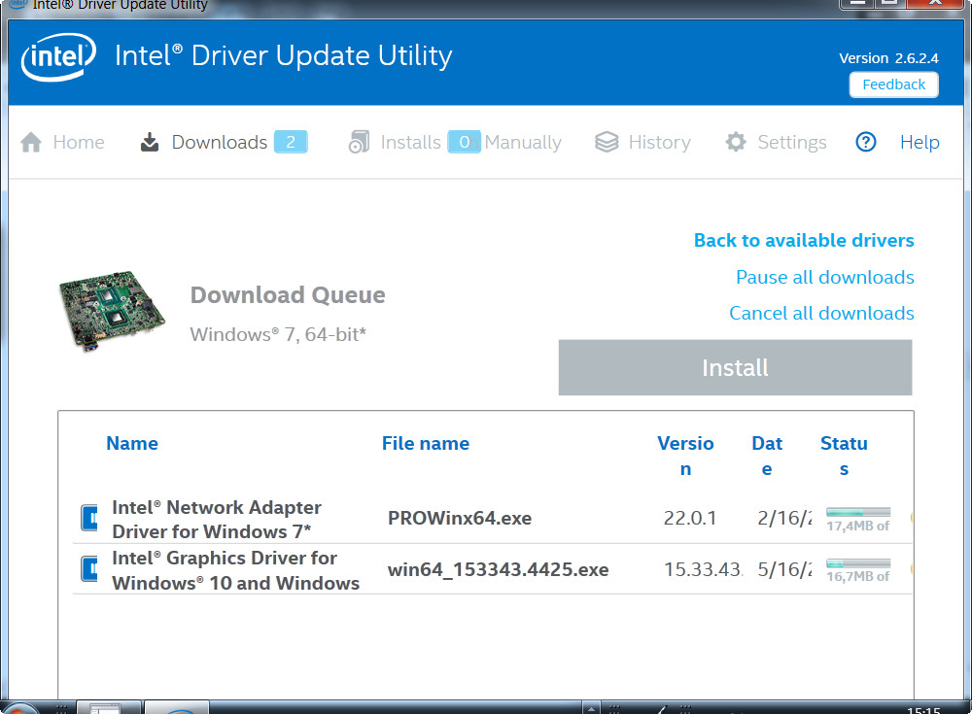Open the Help link

[920, 142]
